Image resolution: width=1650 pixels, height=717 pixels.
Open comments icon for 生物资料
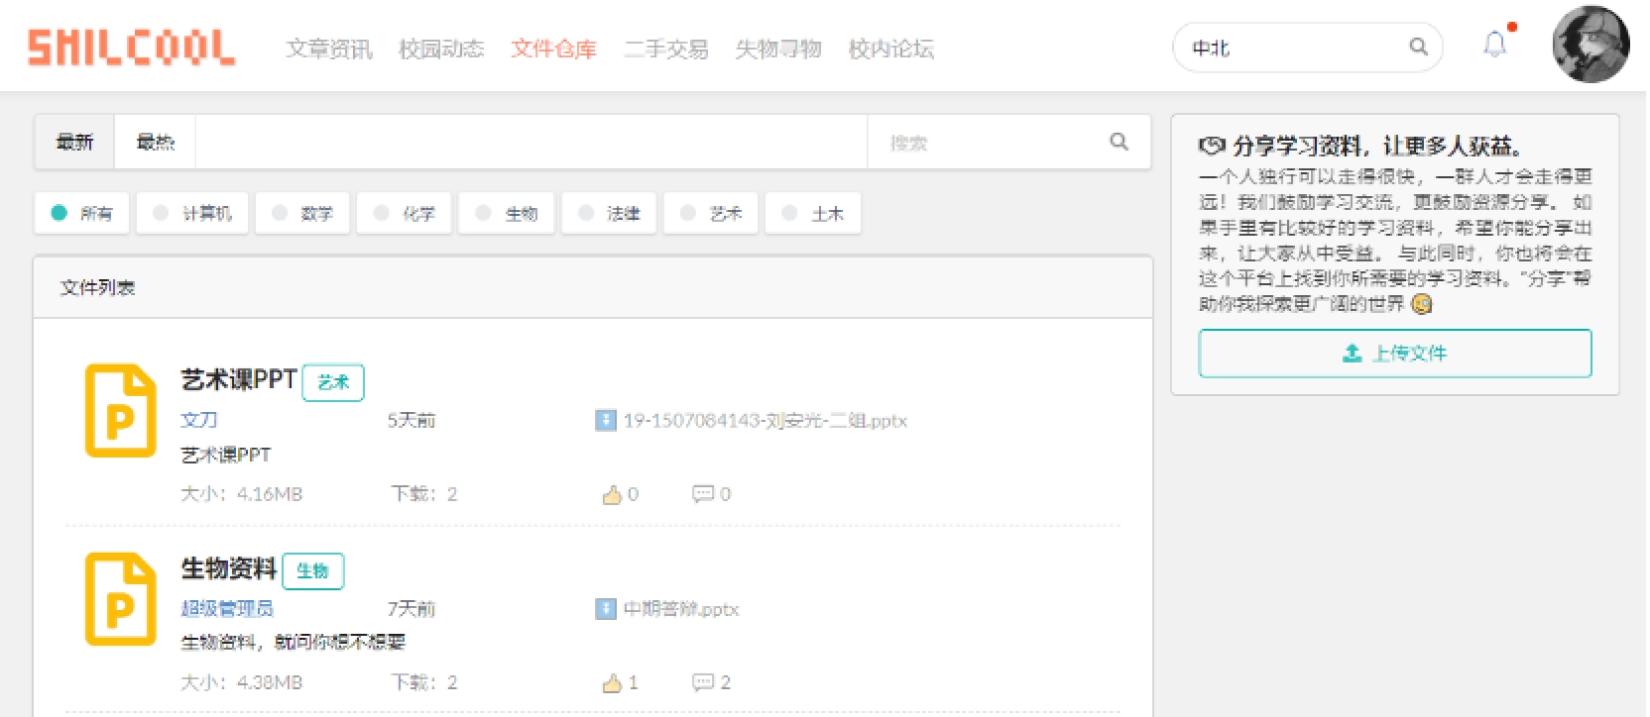coord(703,682)
